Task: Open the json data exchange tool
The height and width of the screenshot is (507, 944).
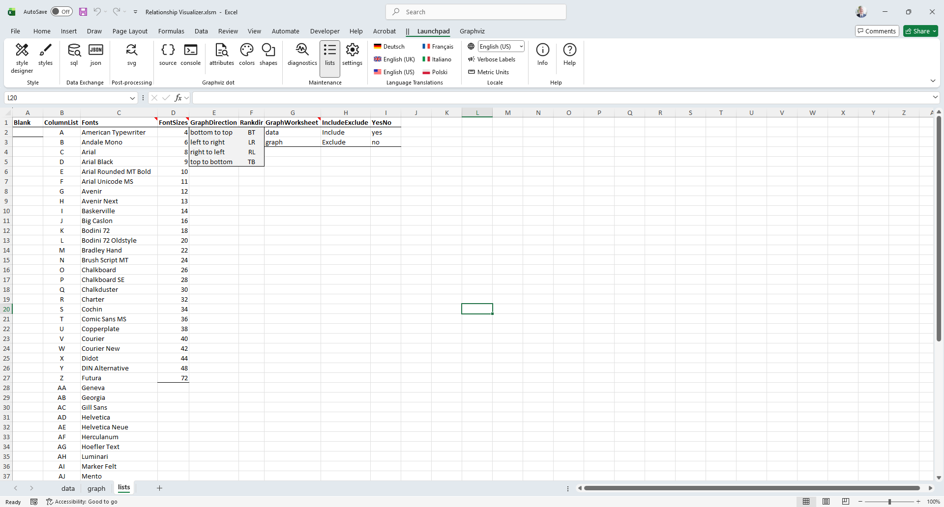Action: coord(96,54)
